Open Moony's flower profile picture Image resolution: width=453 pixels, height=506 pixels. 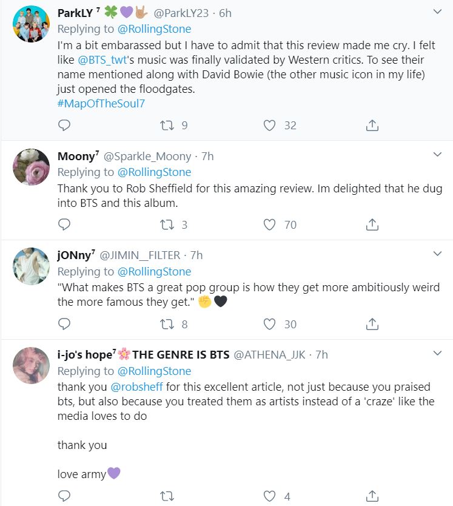[x=31, y=166]
